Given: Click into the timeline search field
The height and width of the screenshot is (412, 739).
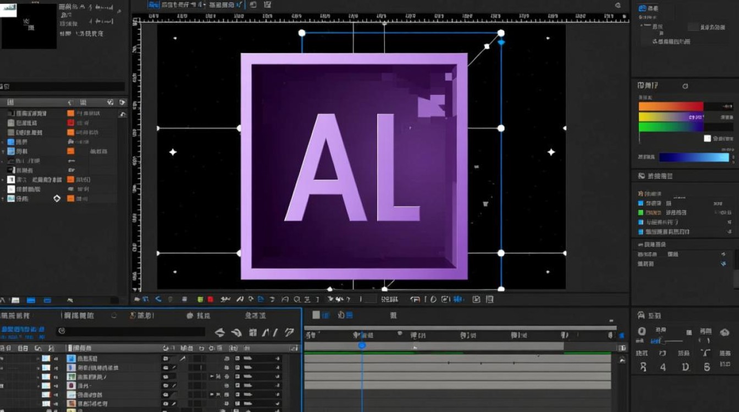Looking at the screenshot, I should point(131,331).
